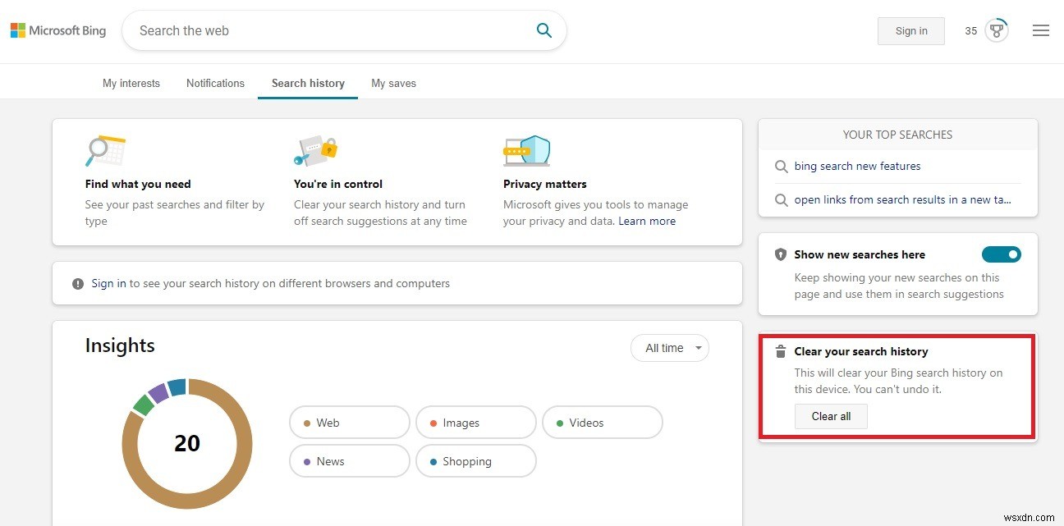Click the magnifying glass search icon
Screen dimensions: 1064x526
[543, 30]
